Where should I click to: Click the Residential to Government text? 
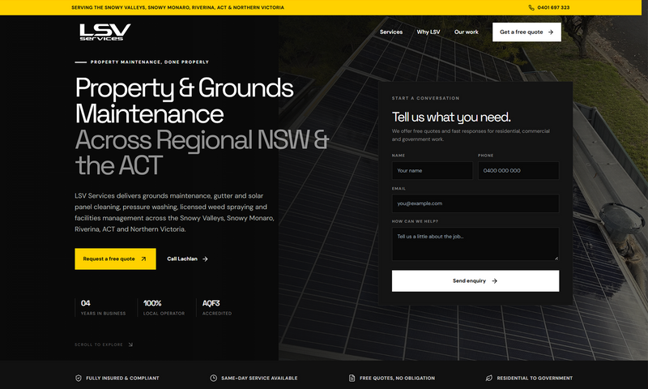coord(535,378)
